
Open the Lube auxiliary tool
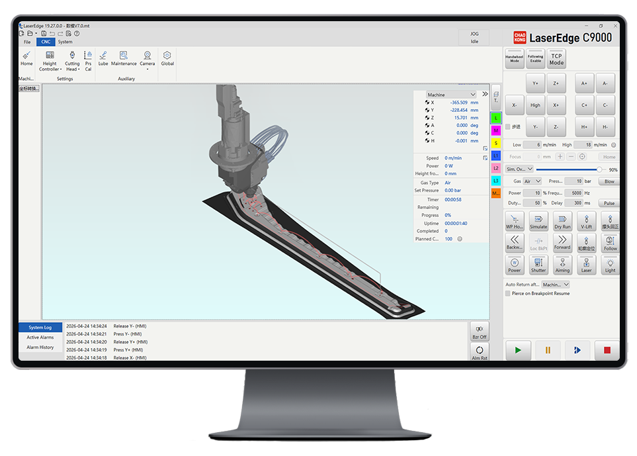[103, 58]
